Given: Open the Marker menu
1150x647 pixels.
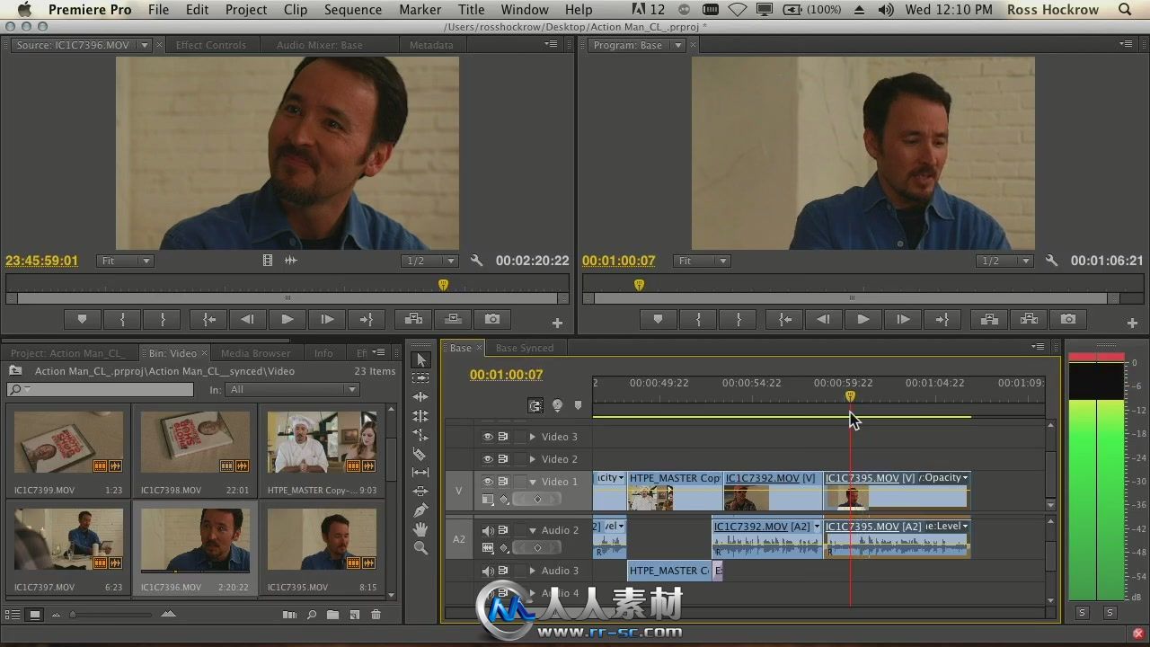Looking at the screenshot, I should tap(420, 10).
